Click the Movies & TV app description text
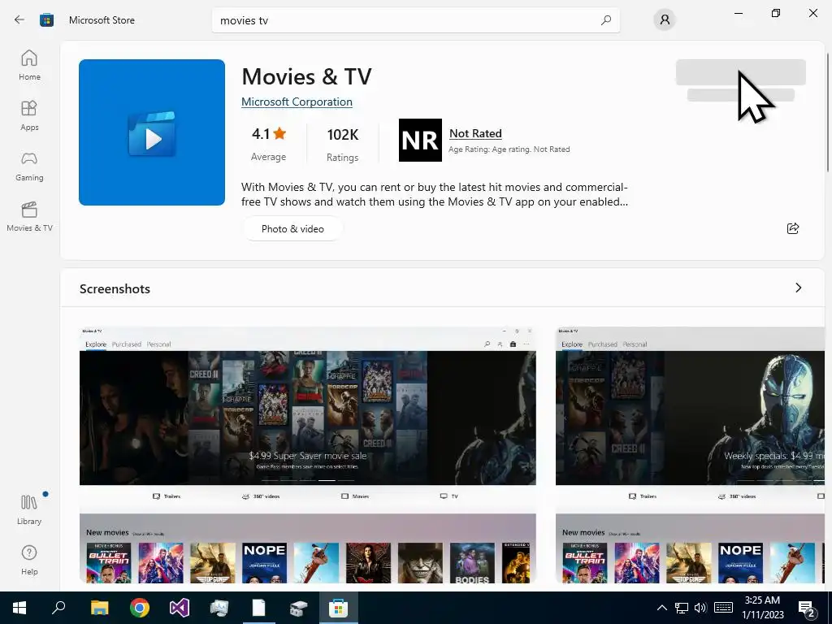The width and height of the screenshot is (832, 624). (435, 194)
